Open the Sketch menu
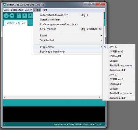The image size is (138, 130). [28, 10]
